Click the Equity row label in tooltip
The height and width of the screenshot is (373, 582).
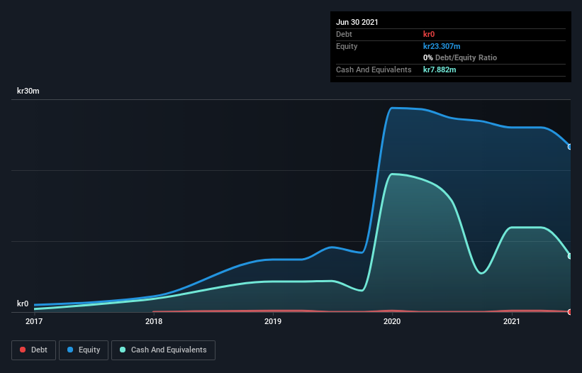[x=347, y=46]
